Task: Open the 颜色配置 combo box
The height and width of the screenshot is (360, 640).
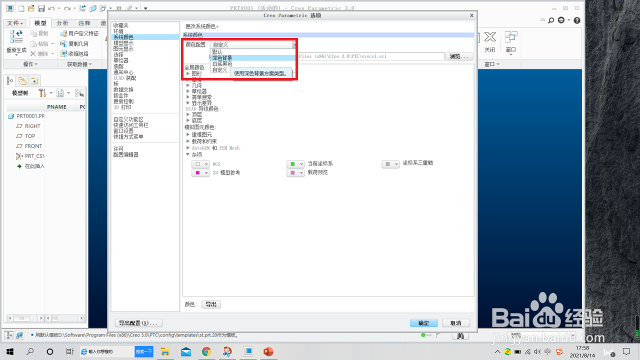Action: click(253, 45)
